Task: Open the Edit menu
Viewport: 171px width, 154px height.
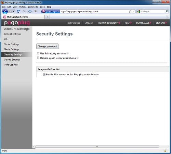Action: (x=9, y=7)
